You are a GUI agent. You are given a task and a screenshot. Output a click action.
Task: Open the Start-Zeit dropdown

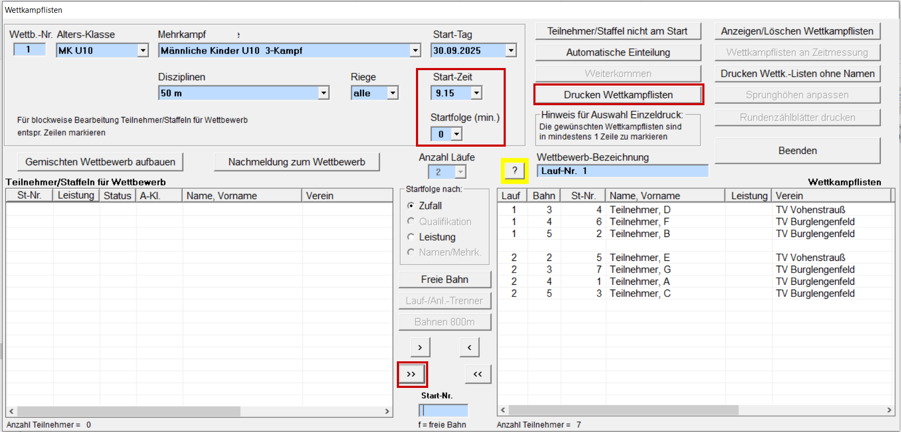coord(477,93)
